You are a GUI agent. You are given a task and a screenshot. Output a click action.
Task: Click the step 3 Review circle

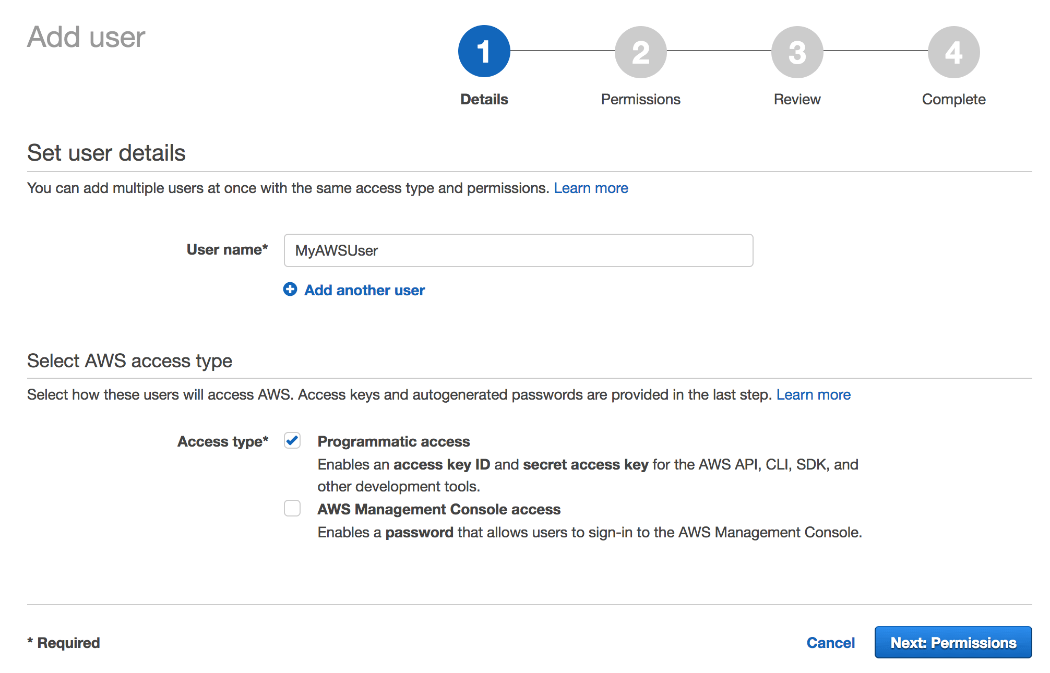click(x=797, y=51)
